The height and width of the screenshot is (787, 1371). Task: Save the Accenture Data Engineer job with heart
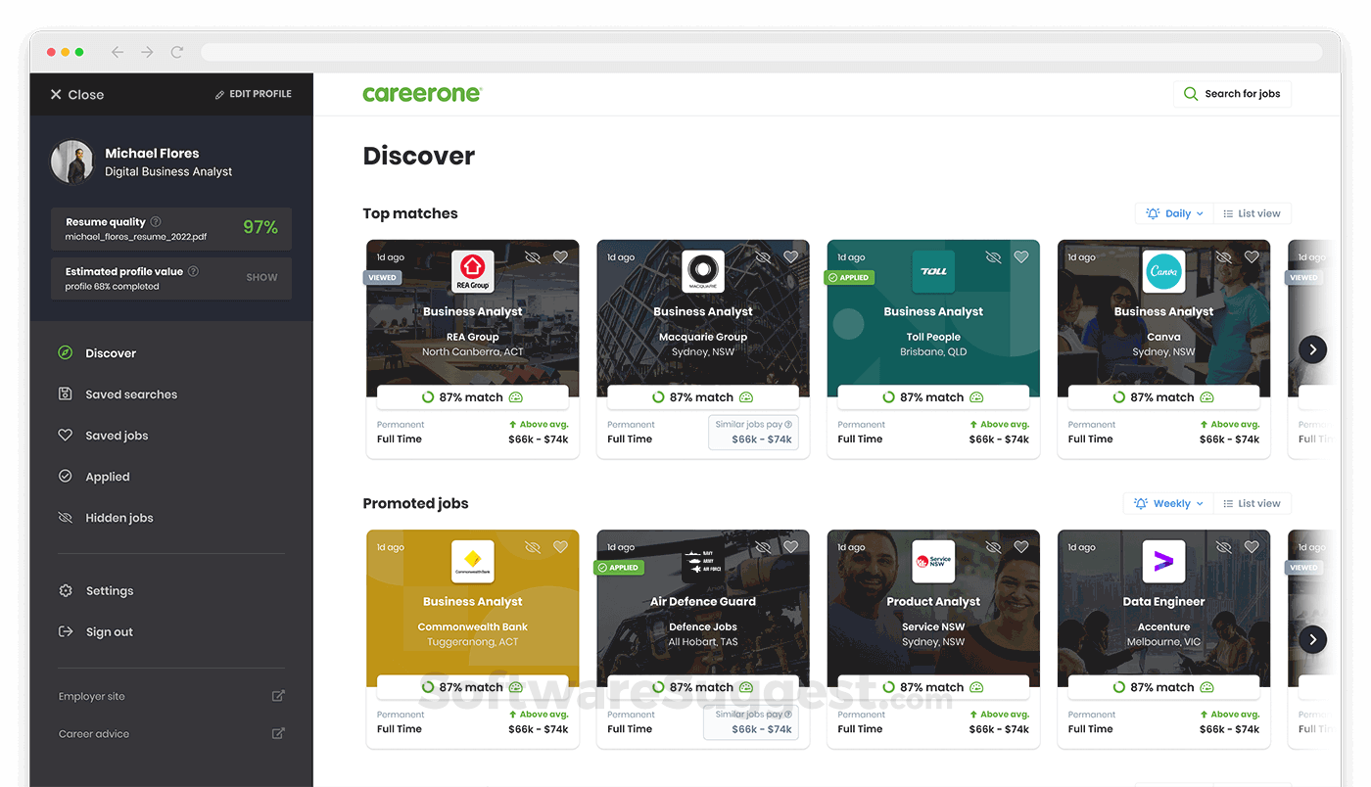point(1251,546)
